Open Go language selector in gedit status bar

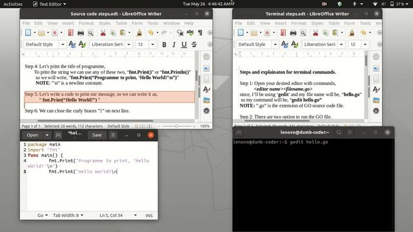click(x=43, y=215)
